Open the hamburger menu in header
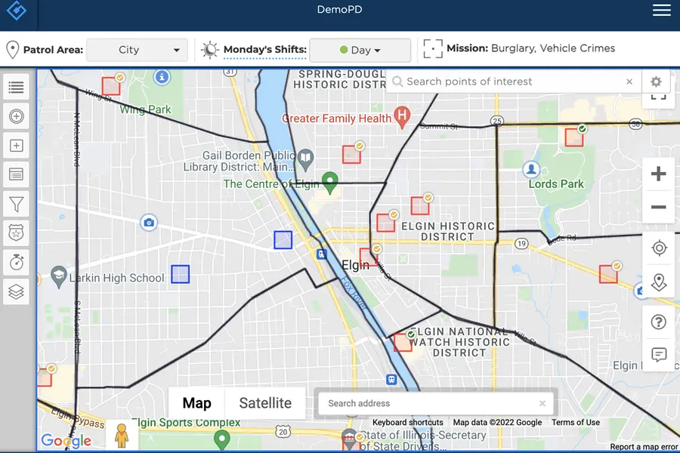680x453 pixels. (x=661, y=10)
